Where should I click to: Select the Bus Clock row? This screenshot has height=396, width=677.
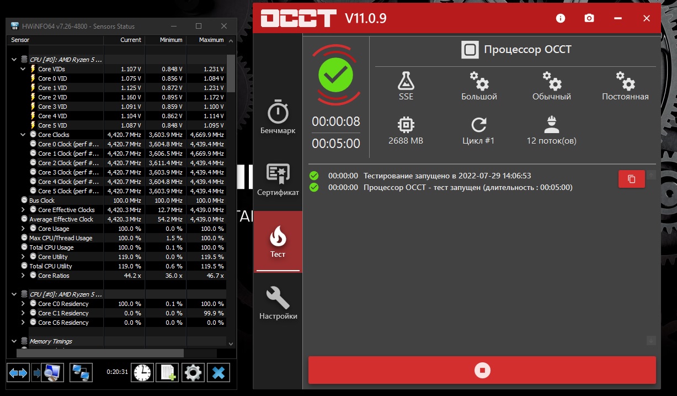[x=117, y=200]
